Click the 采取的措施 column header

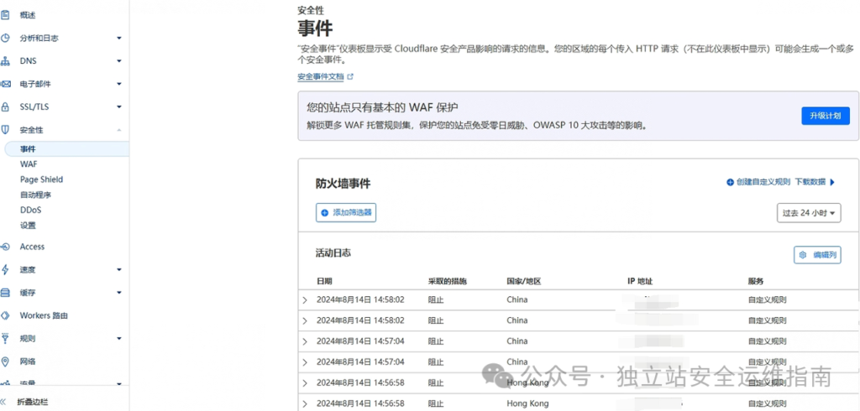447,281
